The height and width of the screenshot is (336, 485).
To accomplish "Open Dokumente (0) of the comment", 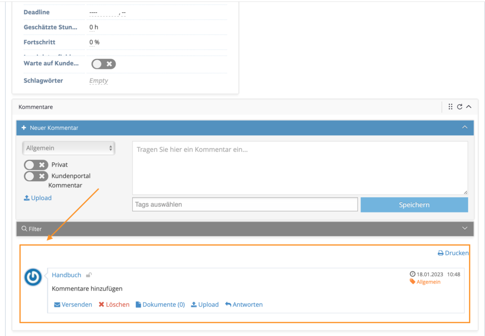I will click(x=160, y=305).
